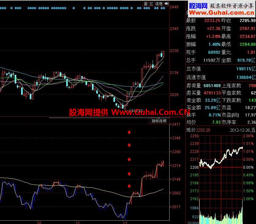Image resolution: width=256 pixels, height=224 pixels.
Task: Click the 532 volume axis label
Action: tap(195, 217)
